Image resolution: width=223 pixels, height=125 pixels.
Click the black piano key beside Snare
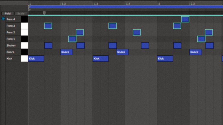pyautogui.click(x=24, y=52)
